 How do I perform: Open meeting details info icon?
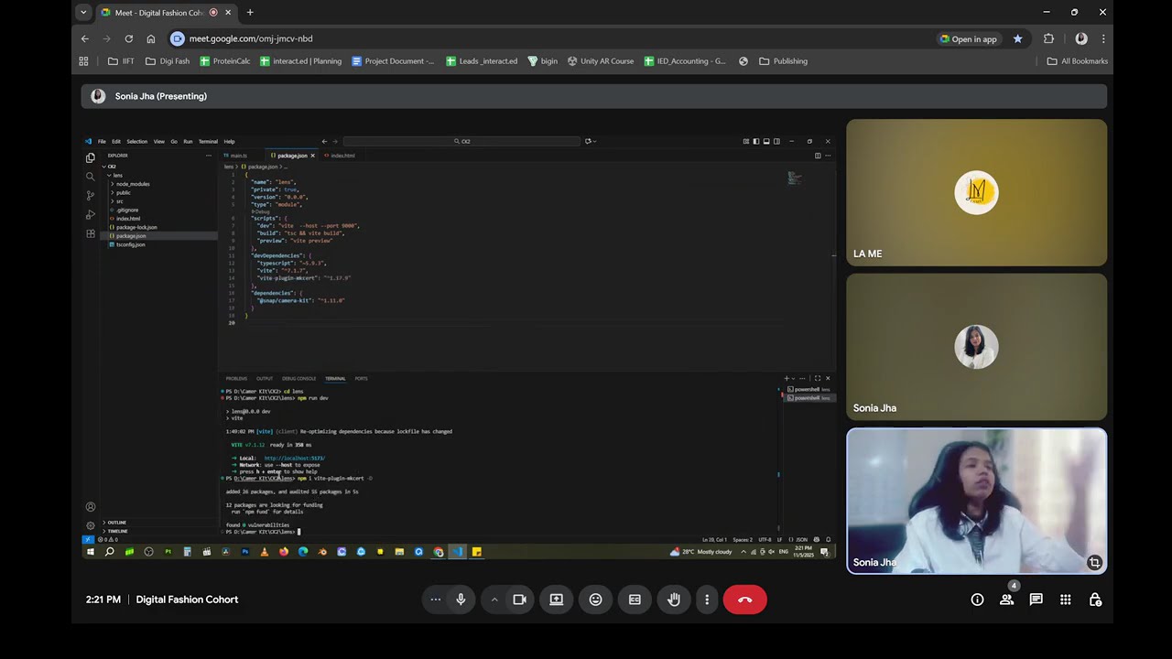[x=977, y=600]
